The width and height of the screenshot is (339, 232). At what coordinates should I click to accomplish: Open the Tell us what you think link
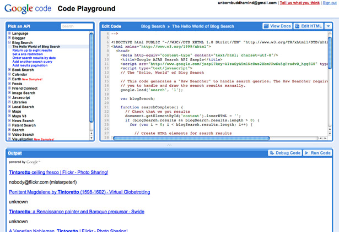[x=300, y=3]
